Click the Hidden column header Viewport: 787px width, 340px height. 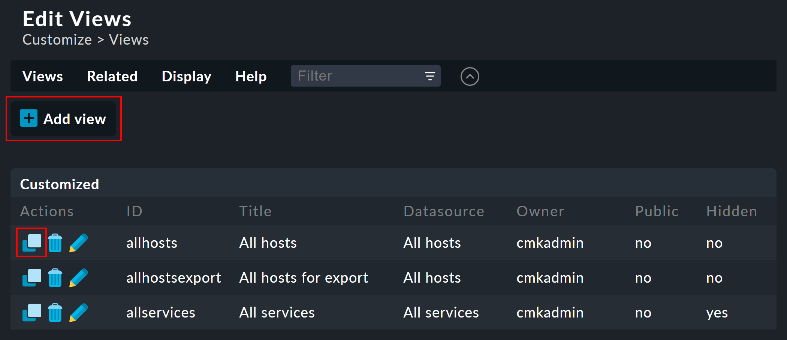[732, 211]
